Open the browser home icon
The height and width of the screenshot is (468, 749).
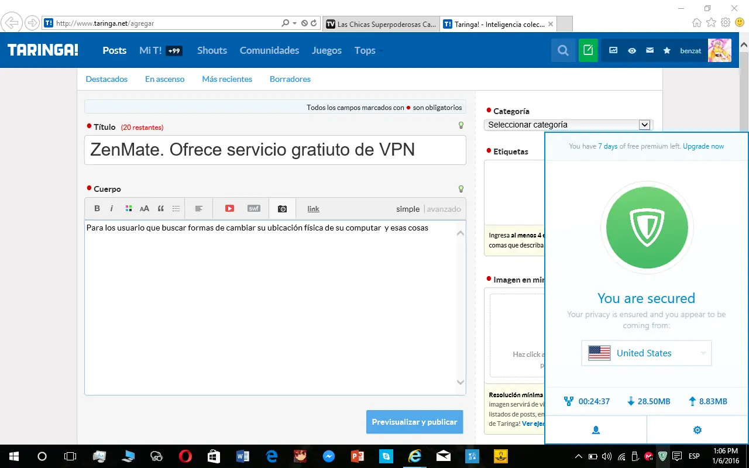(x=696, y=23)
